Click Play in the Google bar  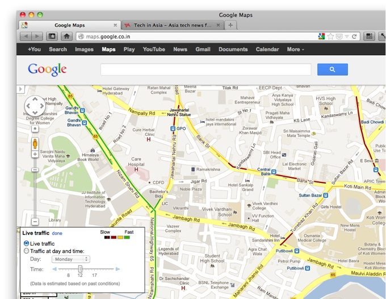click(129, 49)
